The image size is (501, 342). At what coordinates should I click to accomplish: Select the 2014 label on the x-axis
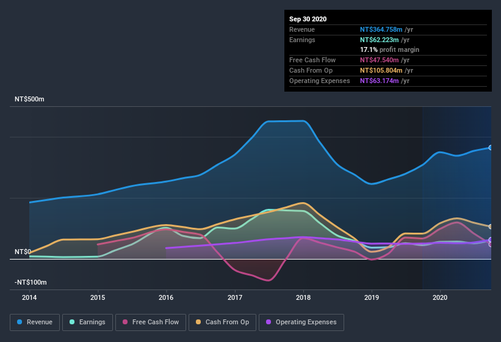coord(29,298)
